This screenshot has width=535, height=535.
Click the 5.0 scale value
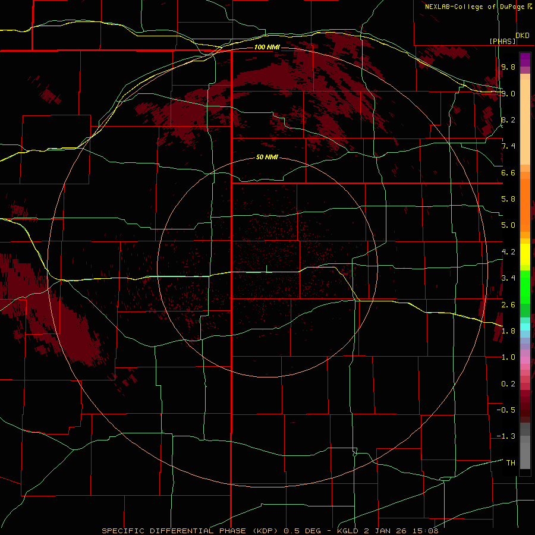pos(508,225)
